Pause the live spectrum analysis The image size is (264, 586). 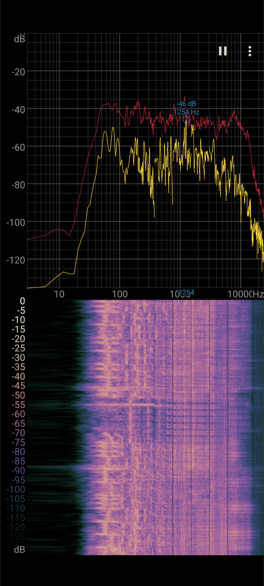point(222,51)
